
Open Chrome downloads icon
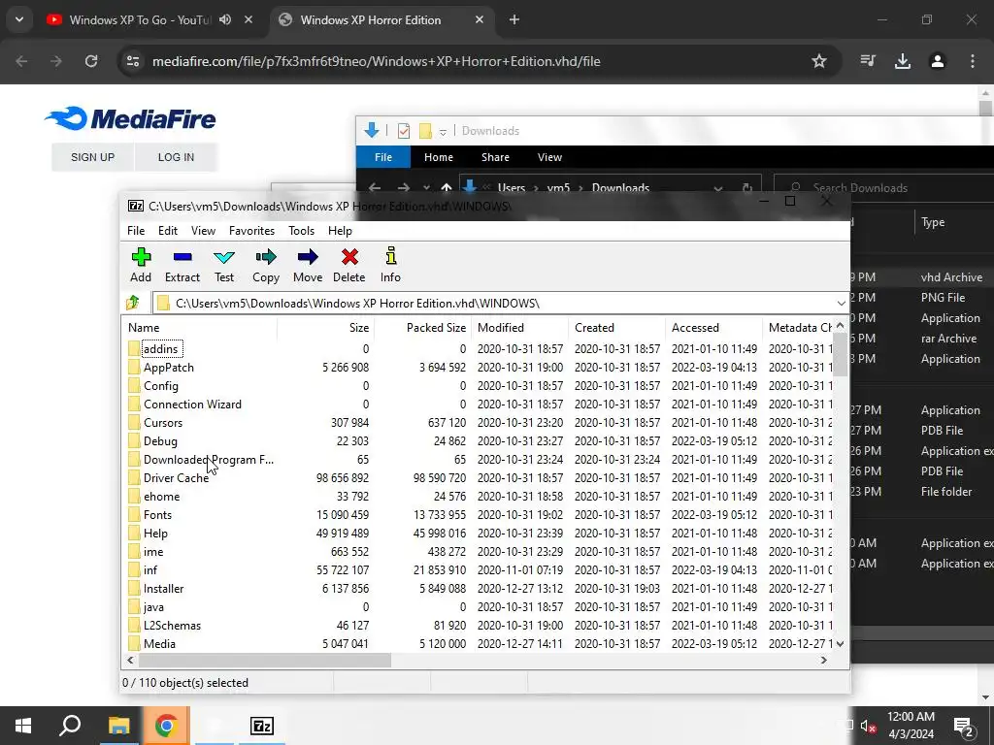coord(903,61)
